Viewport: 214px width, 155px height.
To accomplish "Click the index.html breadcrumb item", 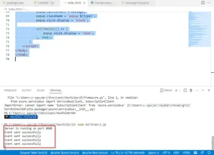I will pyautogui.click(x=15, y=9).
